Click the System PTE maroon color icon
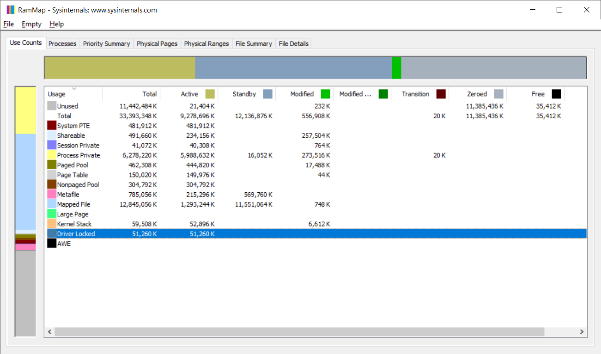 tap(52, 126)
